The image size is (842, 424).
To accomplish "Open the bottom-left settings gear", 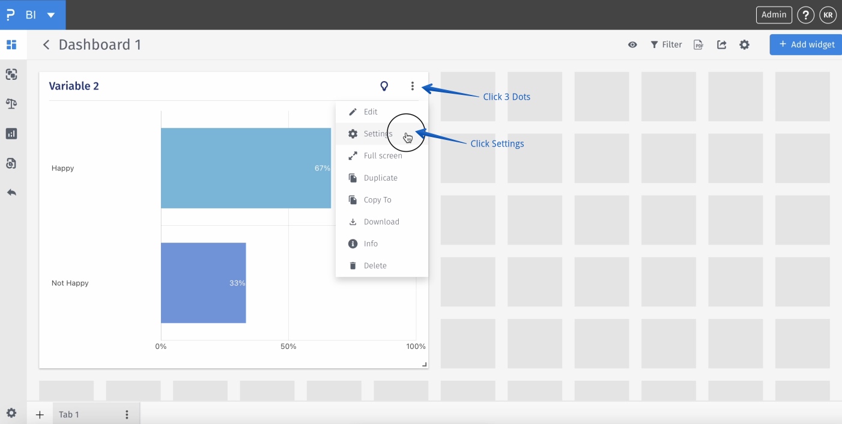I will pos(11,413).
